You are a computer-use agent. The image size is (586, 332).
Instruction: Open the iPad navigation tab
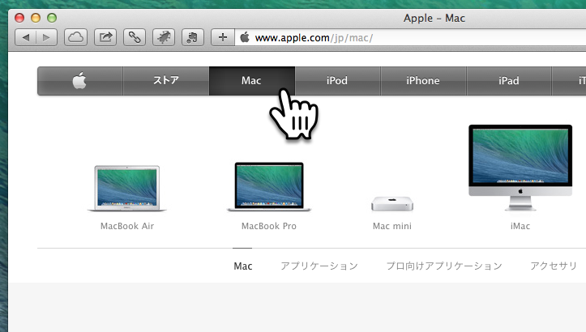[509, 81]
